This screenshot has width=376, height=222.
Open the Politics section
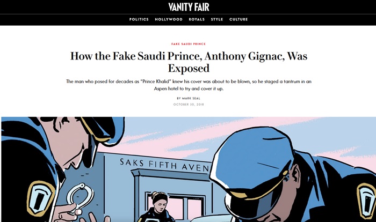139,19
